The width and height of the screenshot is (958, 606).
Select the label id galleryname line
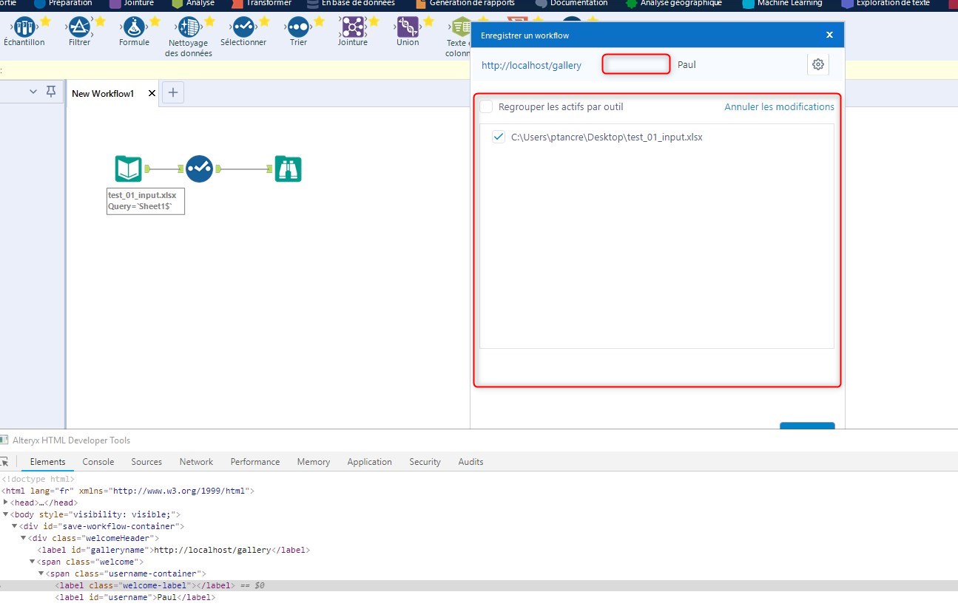173,550
